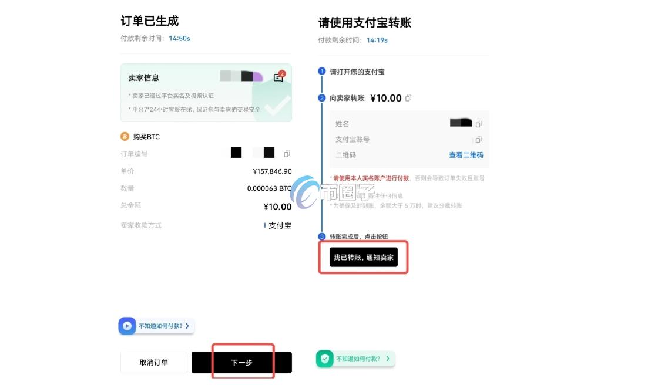Click step 1 circle 请打开您的支付宝
The image size is (668, 385).
tap(321, 71)
